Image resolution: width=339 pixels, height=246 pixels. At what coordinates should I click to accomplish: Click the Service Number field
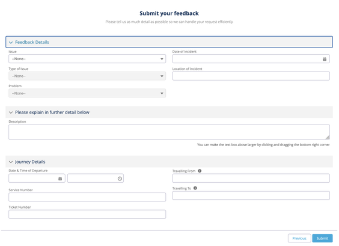[x=87, y=197]
